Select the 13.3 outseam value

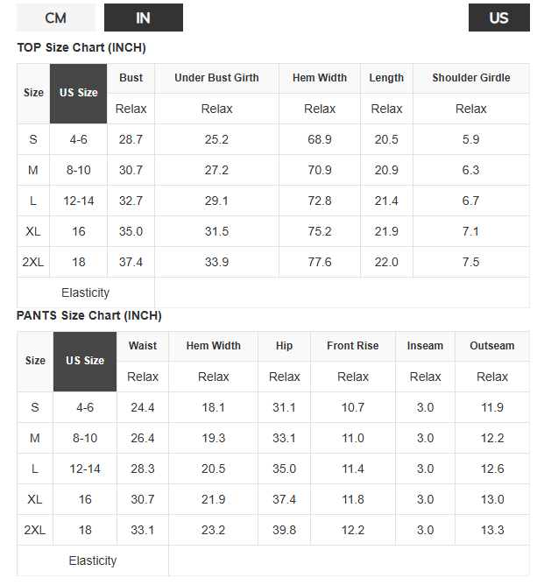point(492,530)
